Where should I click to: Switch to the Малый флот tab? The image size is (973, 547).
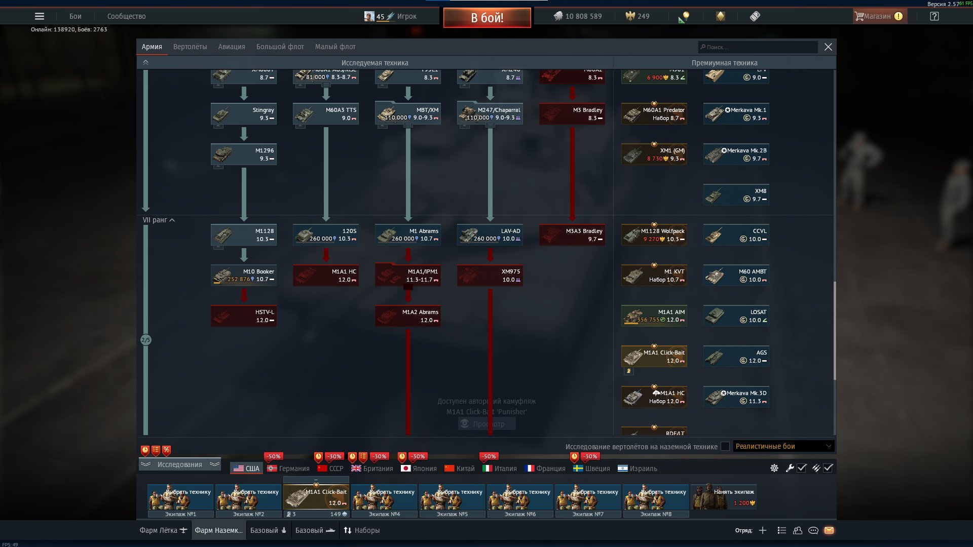pos(335,47)
